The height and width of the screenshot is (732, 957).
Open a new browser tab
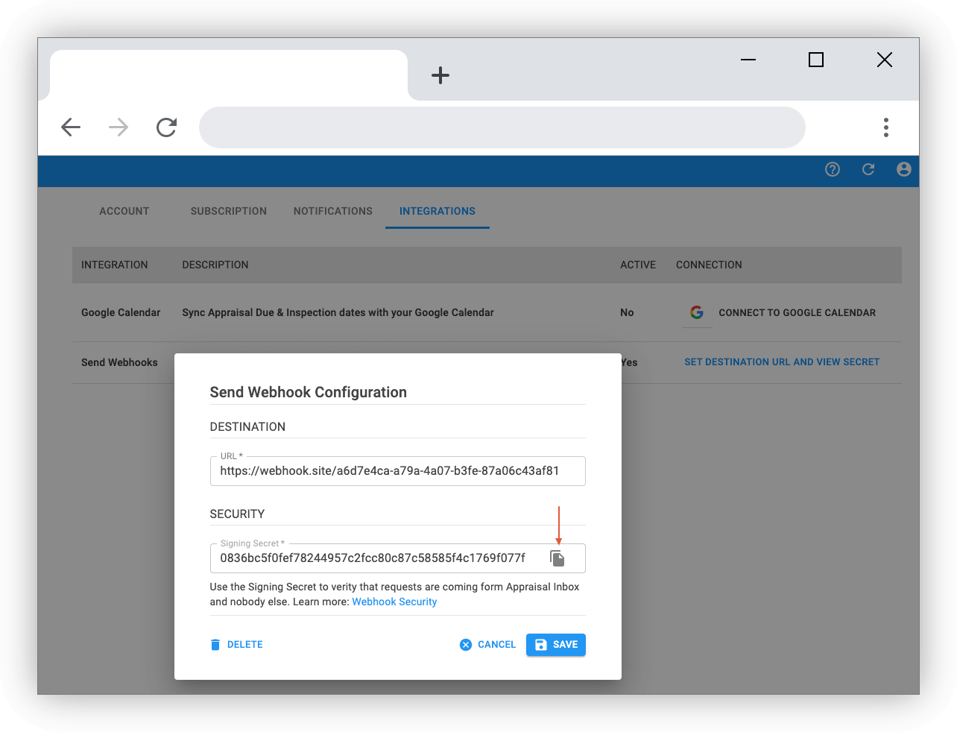tap(440, 75)
